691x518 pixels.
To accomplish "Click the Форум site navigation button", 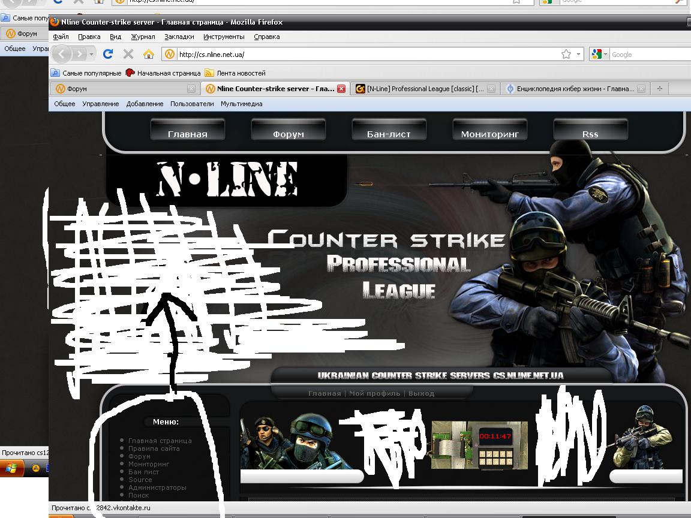I will [x=288, y=130].
